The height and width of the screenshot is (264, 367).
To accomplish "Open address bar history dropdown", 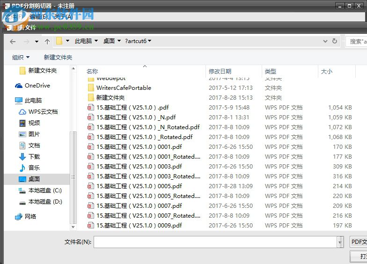I will pos(325,41).
